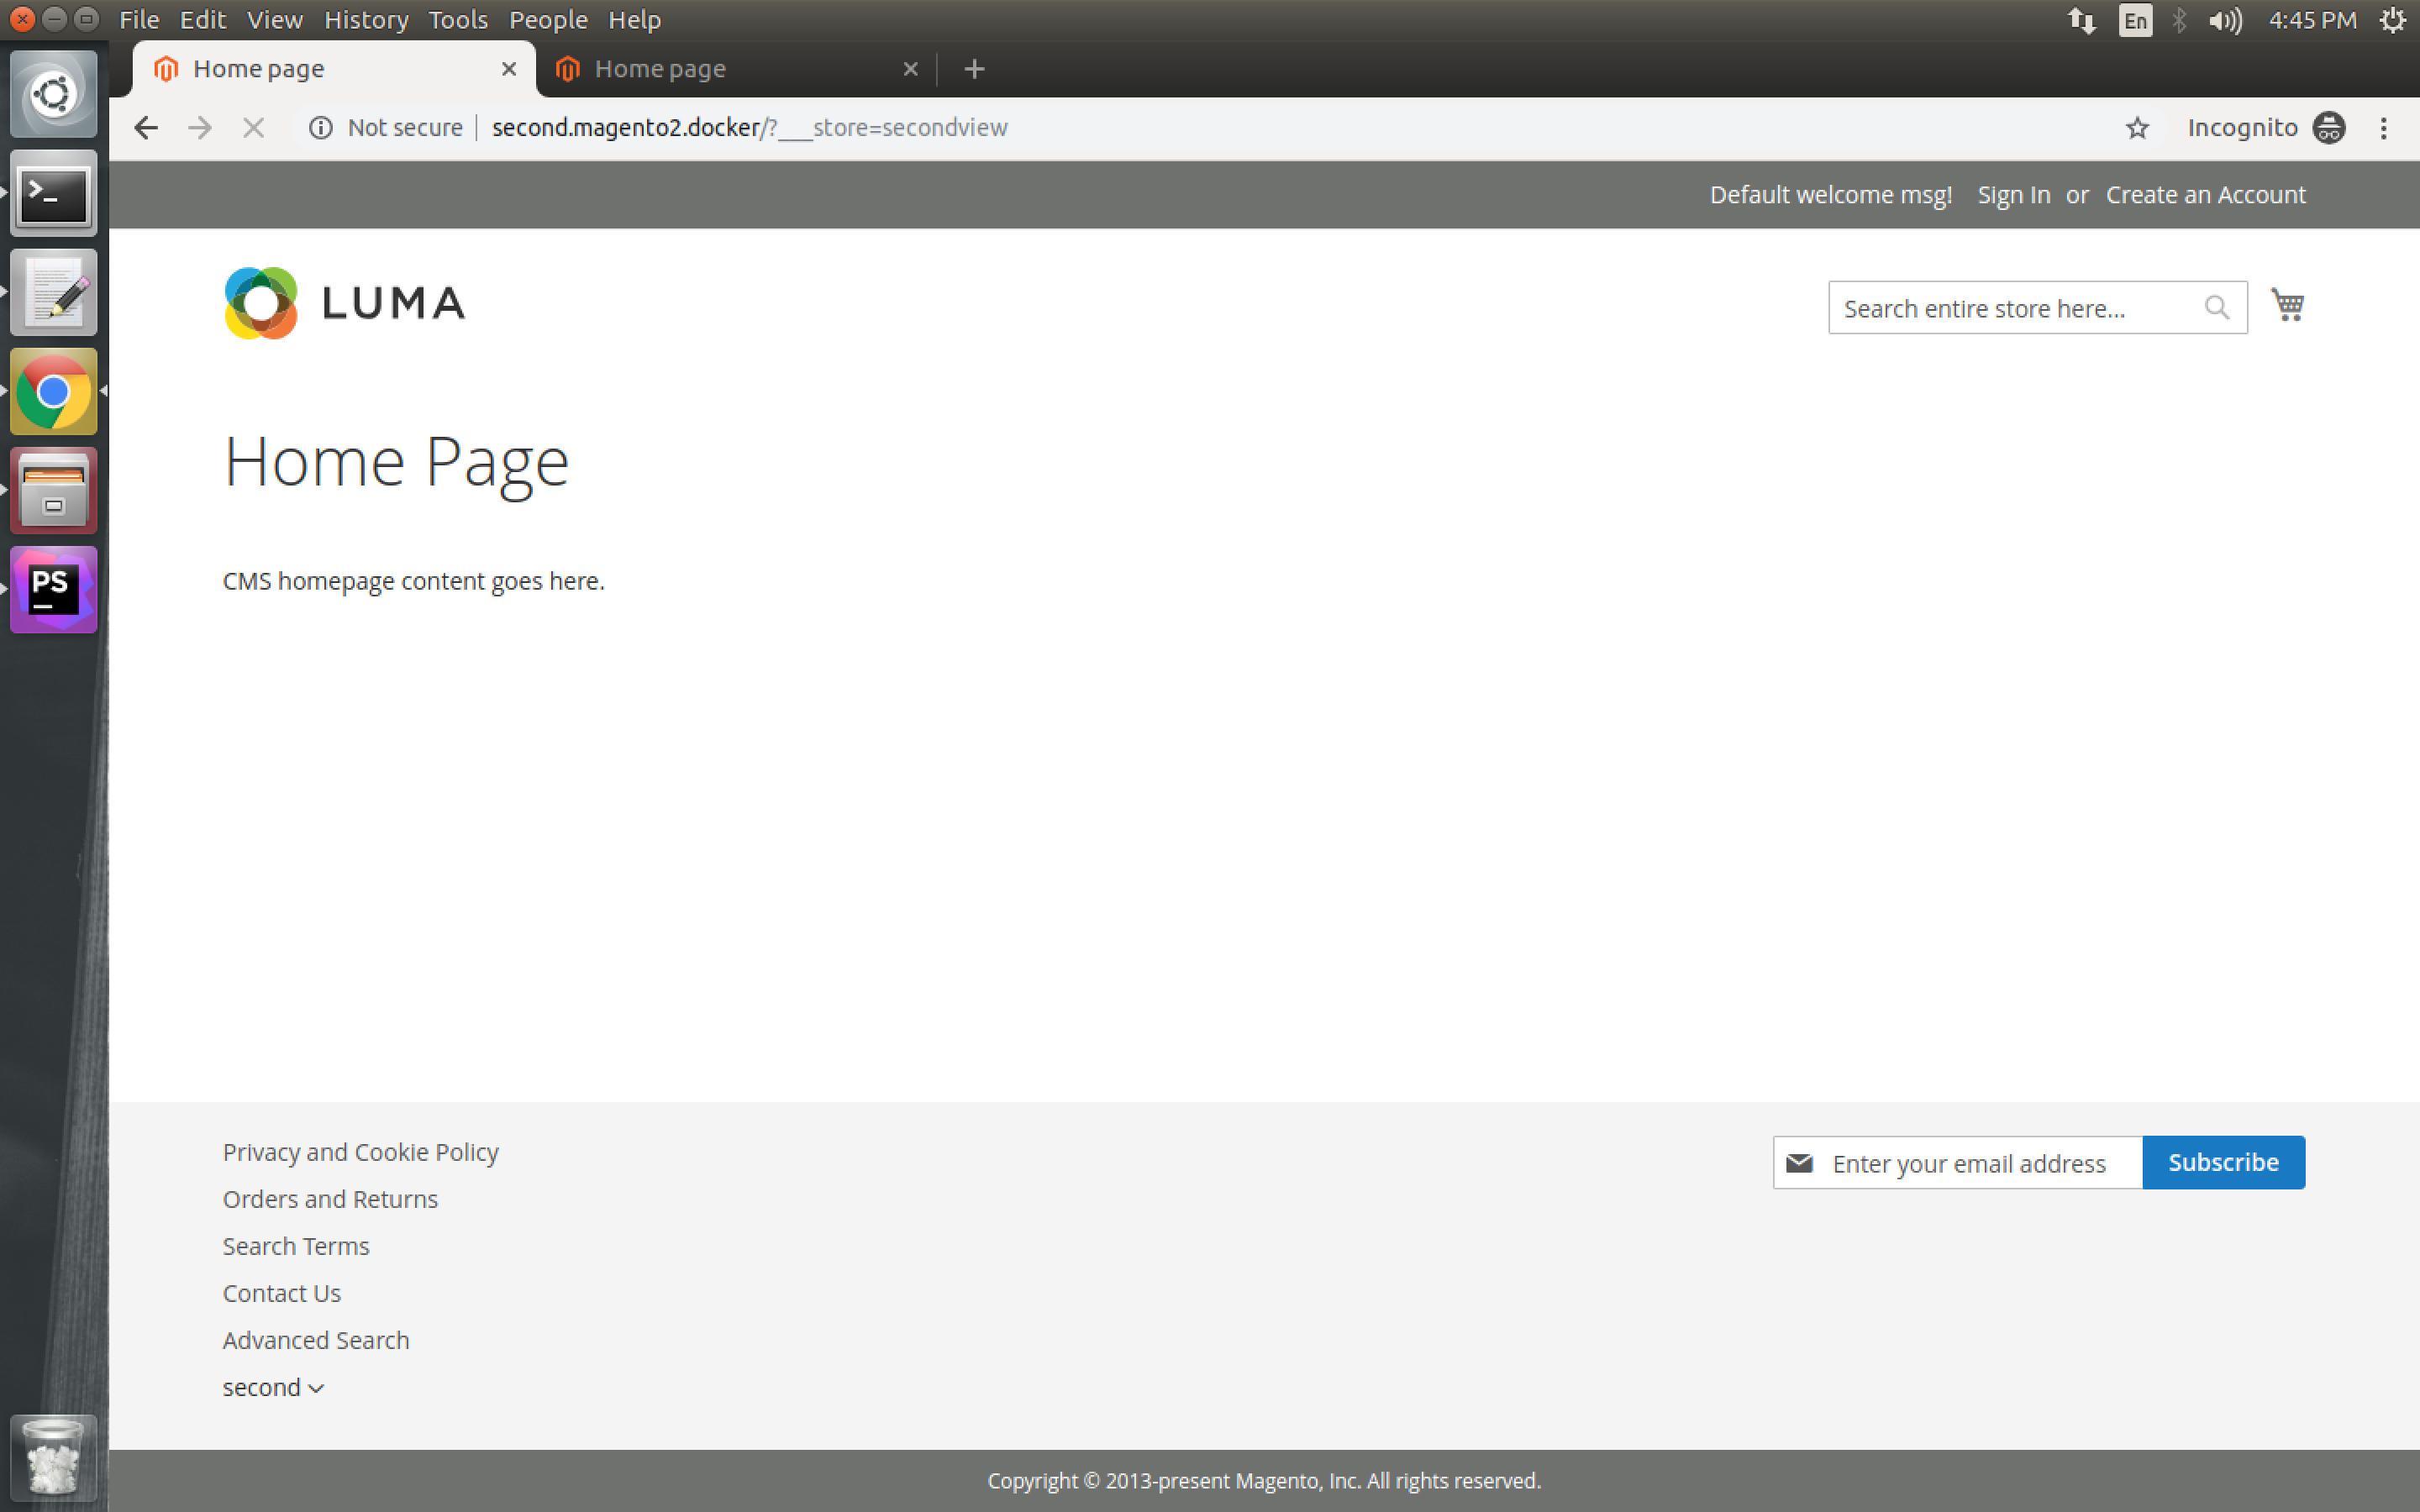2420x1512 pixels.
Task: Click Create an Account link
Action: [2205, 195]
